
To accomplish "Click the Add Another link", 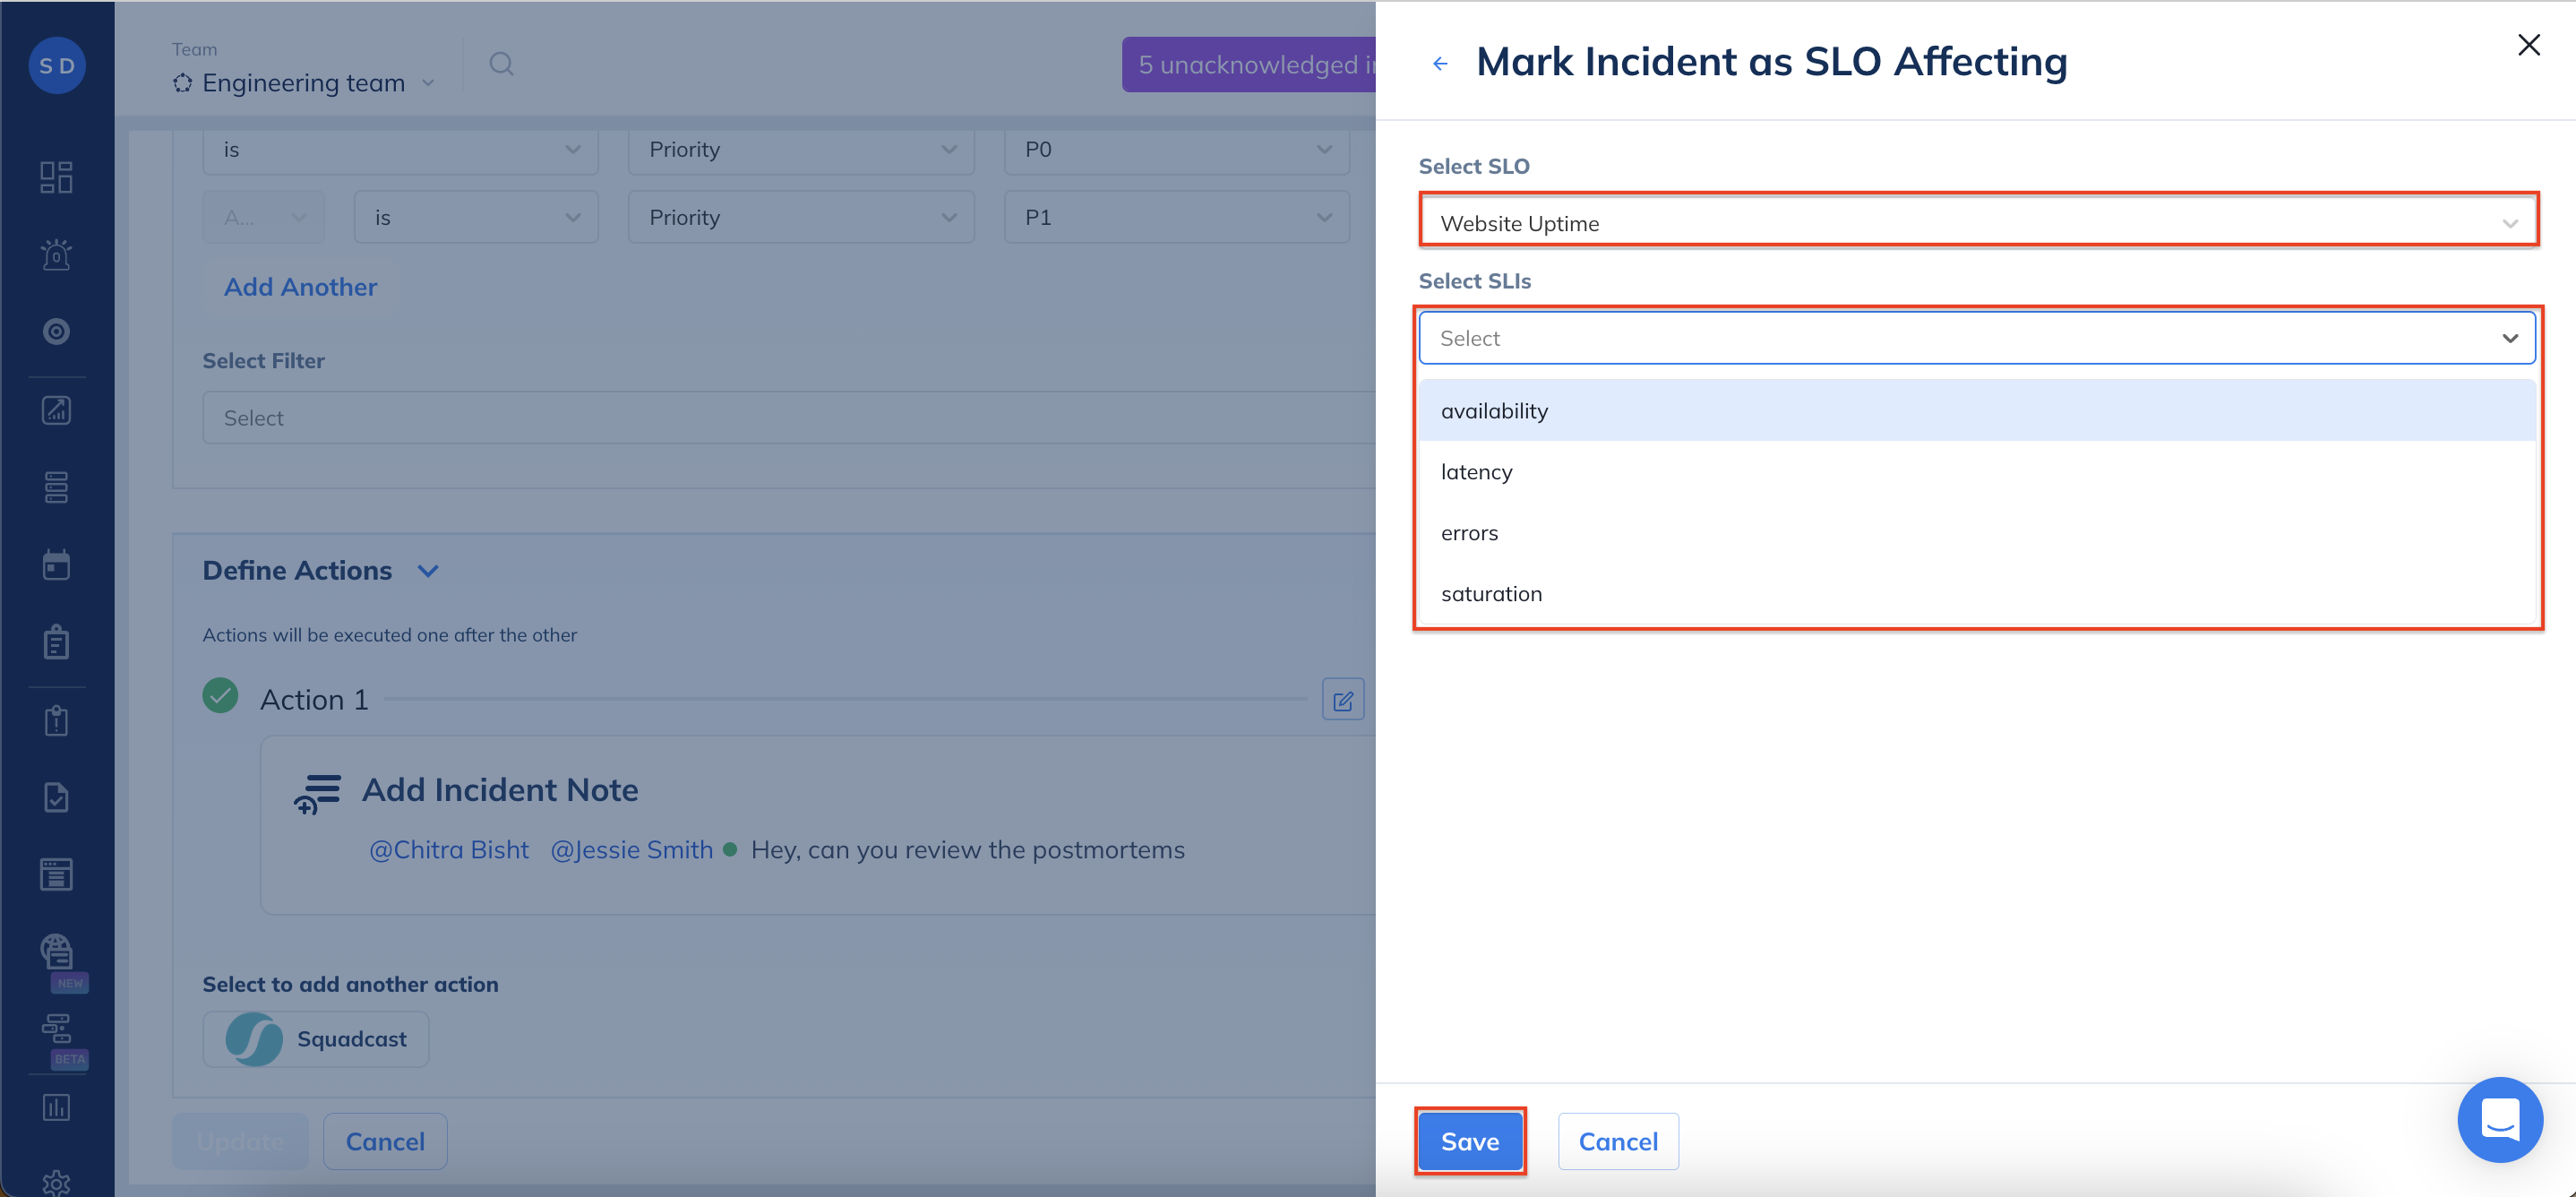I will tap(300, 287).
